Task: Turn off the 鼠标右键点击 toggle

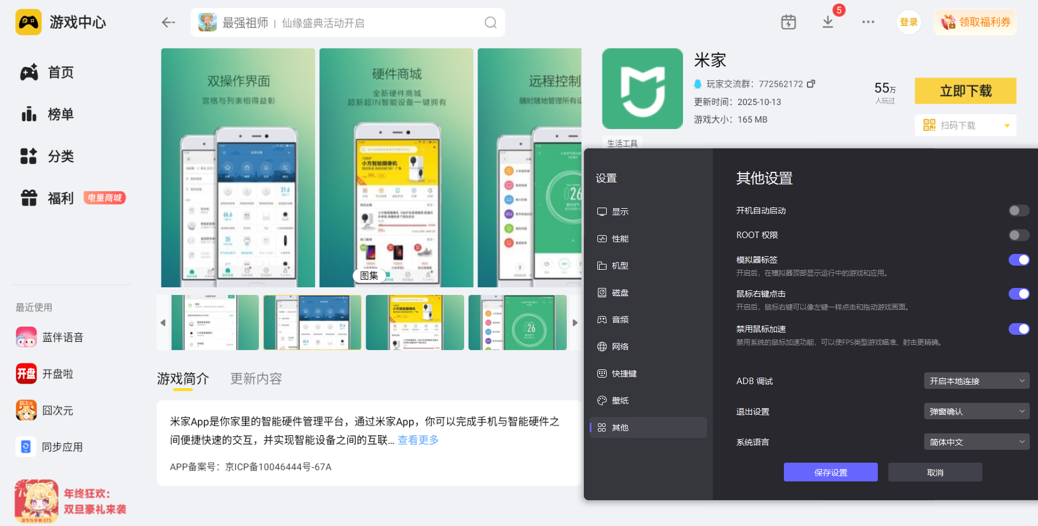Action: pos(1019,294)
